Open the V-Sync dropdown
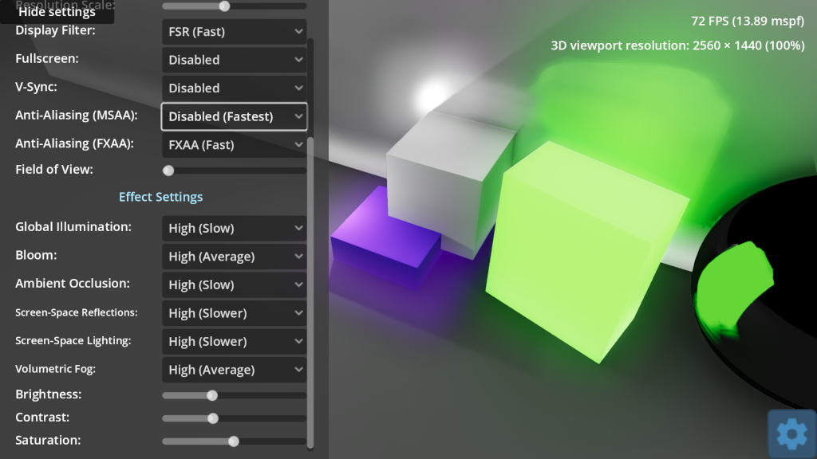The width and height of the screenshot is (817, 459). coord(234,88)
